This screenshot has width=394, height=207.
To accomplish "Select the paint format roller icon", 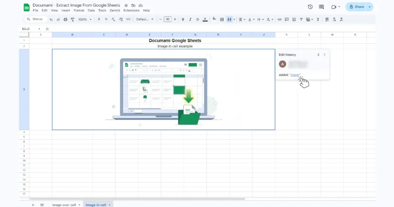I will click(x=73, y=19).
